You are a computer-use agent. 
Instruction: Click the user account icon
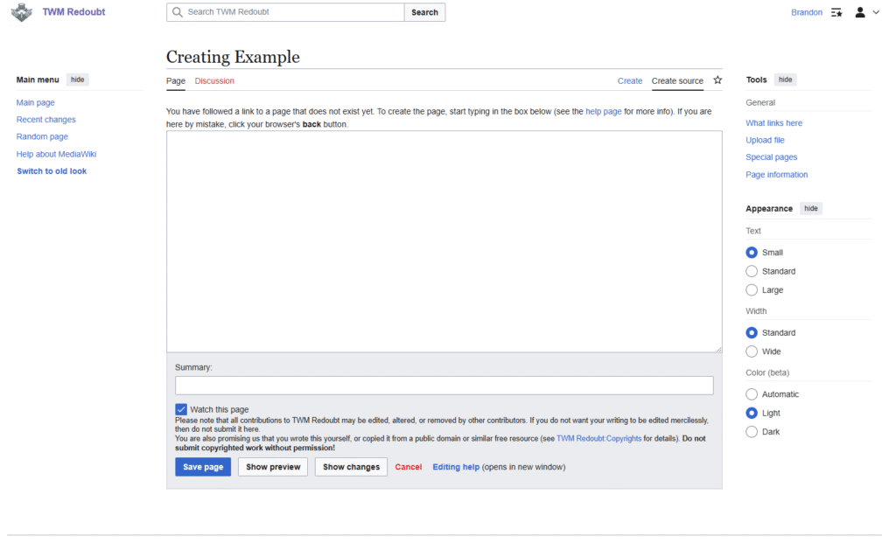tap(860, 12)
